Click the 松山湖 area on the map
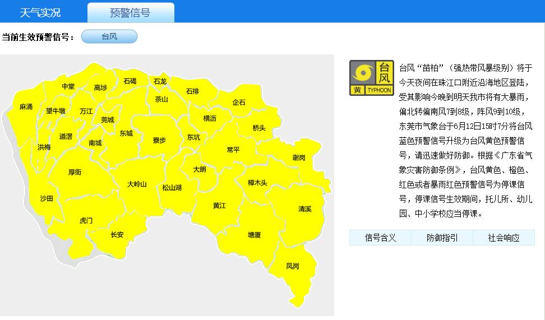Image resolution: width=545 pixels, height=320 pixels. click(x=172, y=188)
